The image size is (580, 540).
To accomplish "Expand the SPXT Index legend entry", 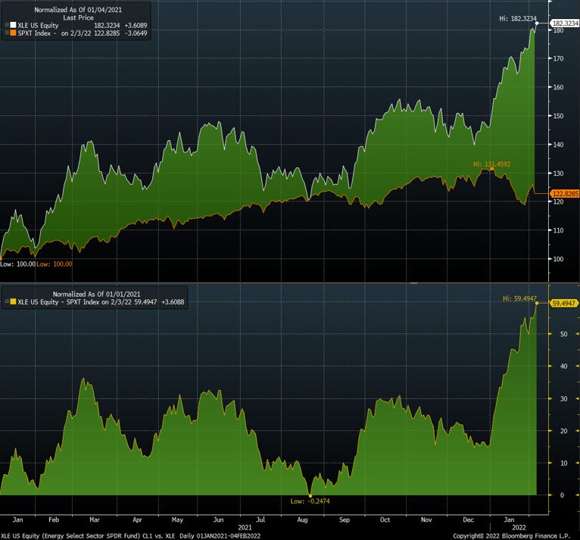I will (x=7, y=33).
